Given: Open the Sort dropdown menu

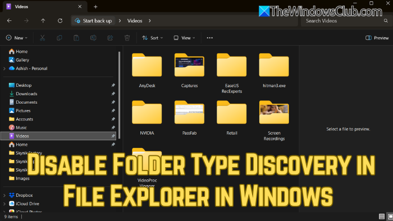Looking at the screenshot, I should click(152, 38).
